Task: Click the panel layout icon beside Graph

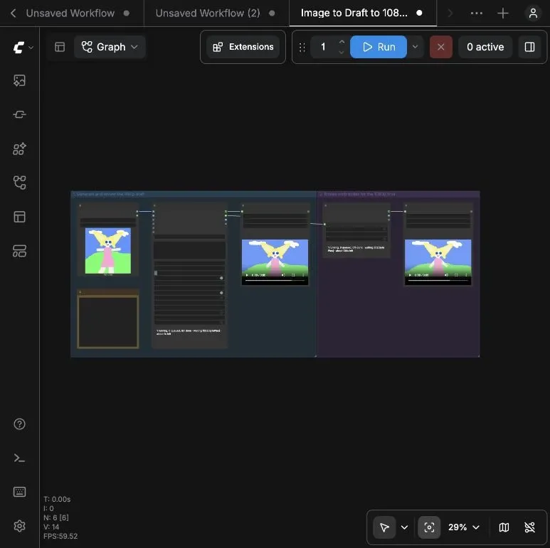Action: [x=60, y=47]
